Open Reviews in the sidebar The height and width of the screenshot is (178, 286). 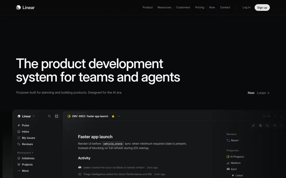coord(25,144)
